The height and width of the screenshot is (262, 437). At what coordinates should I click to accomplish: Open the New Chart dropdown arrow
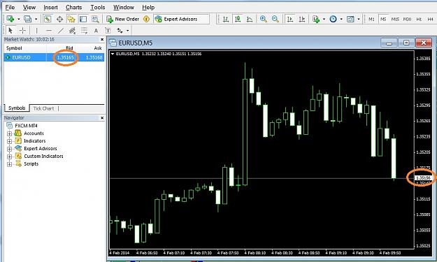point(19,19)
